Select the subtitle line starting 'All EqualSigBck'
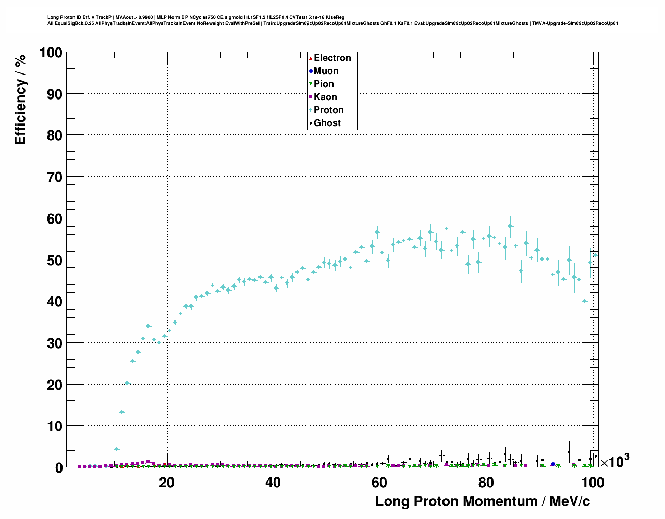This screenshot has width=665, height=519. pos(332,23)
